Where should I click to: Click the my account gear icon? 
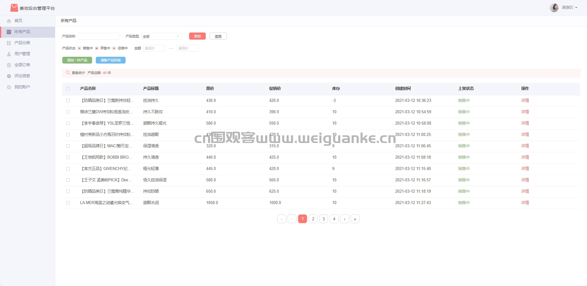pyautogui.click(x=9, y=87)
